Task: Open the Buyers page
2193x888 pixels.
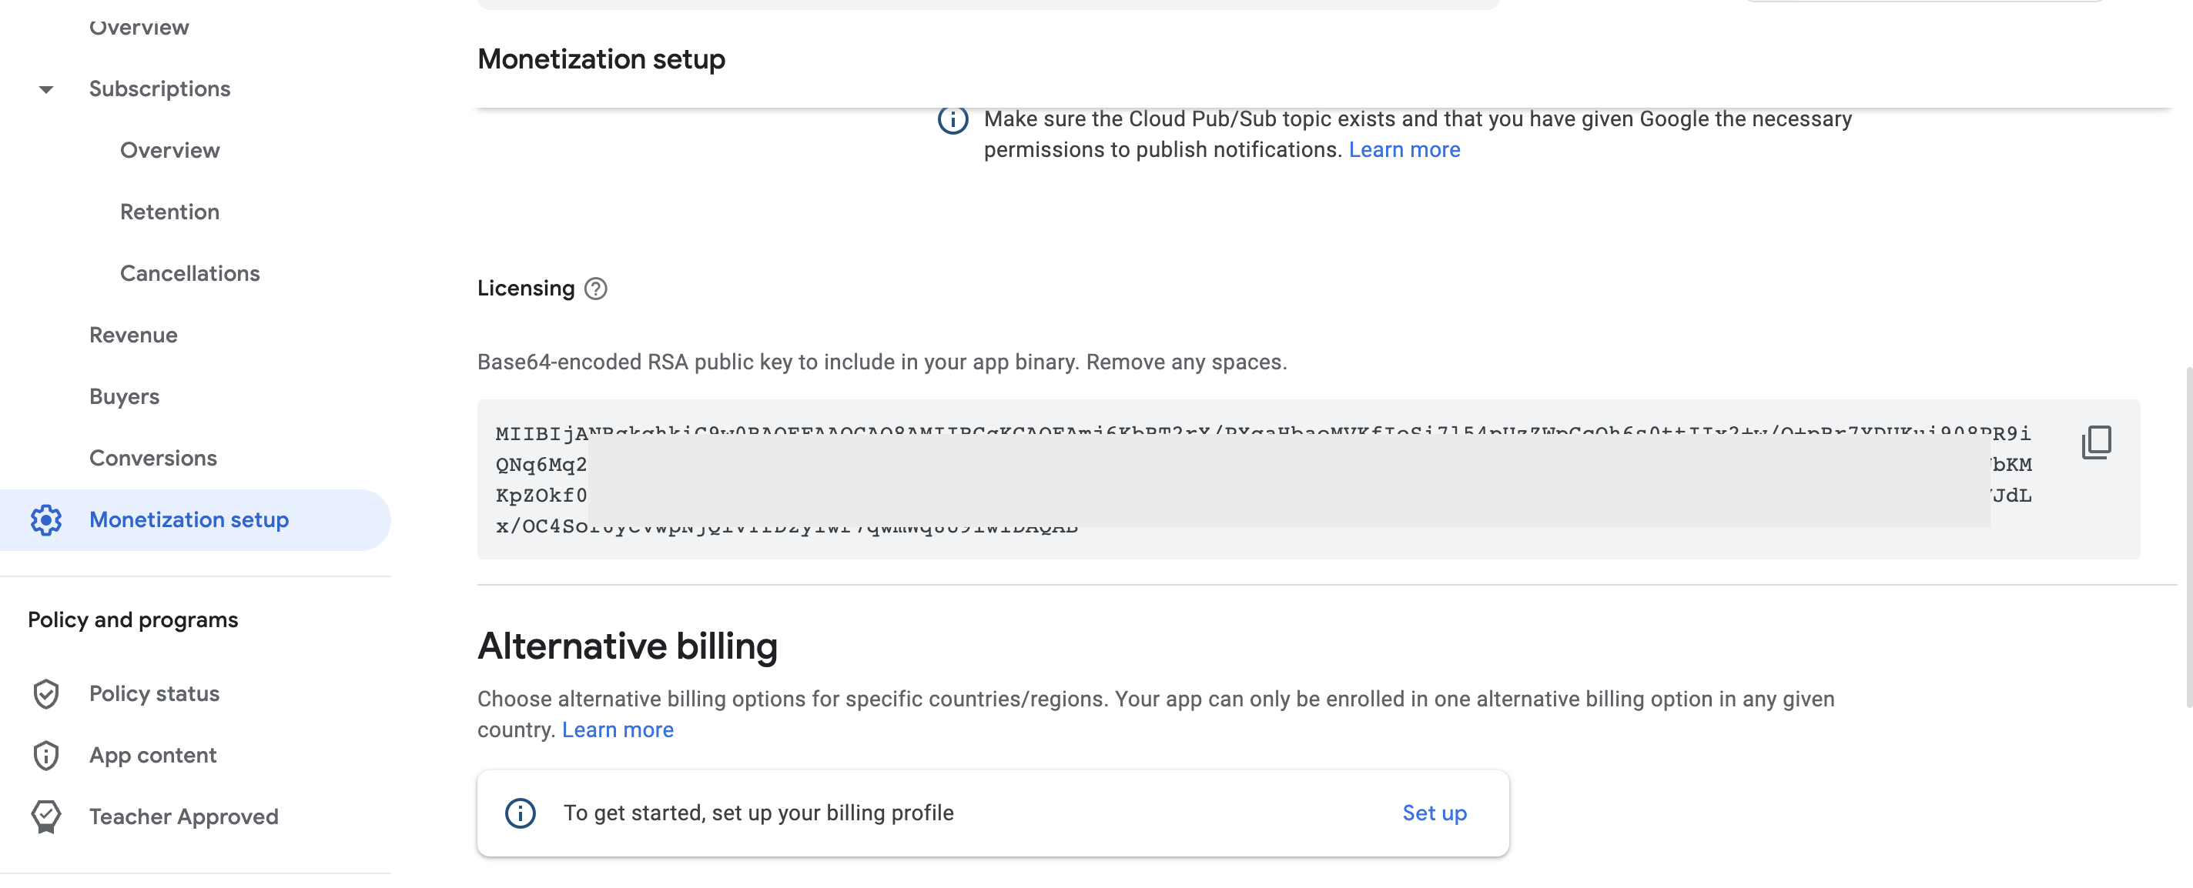Action: [124, 396]
